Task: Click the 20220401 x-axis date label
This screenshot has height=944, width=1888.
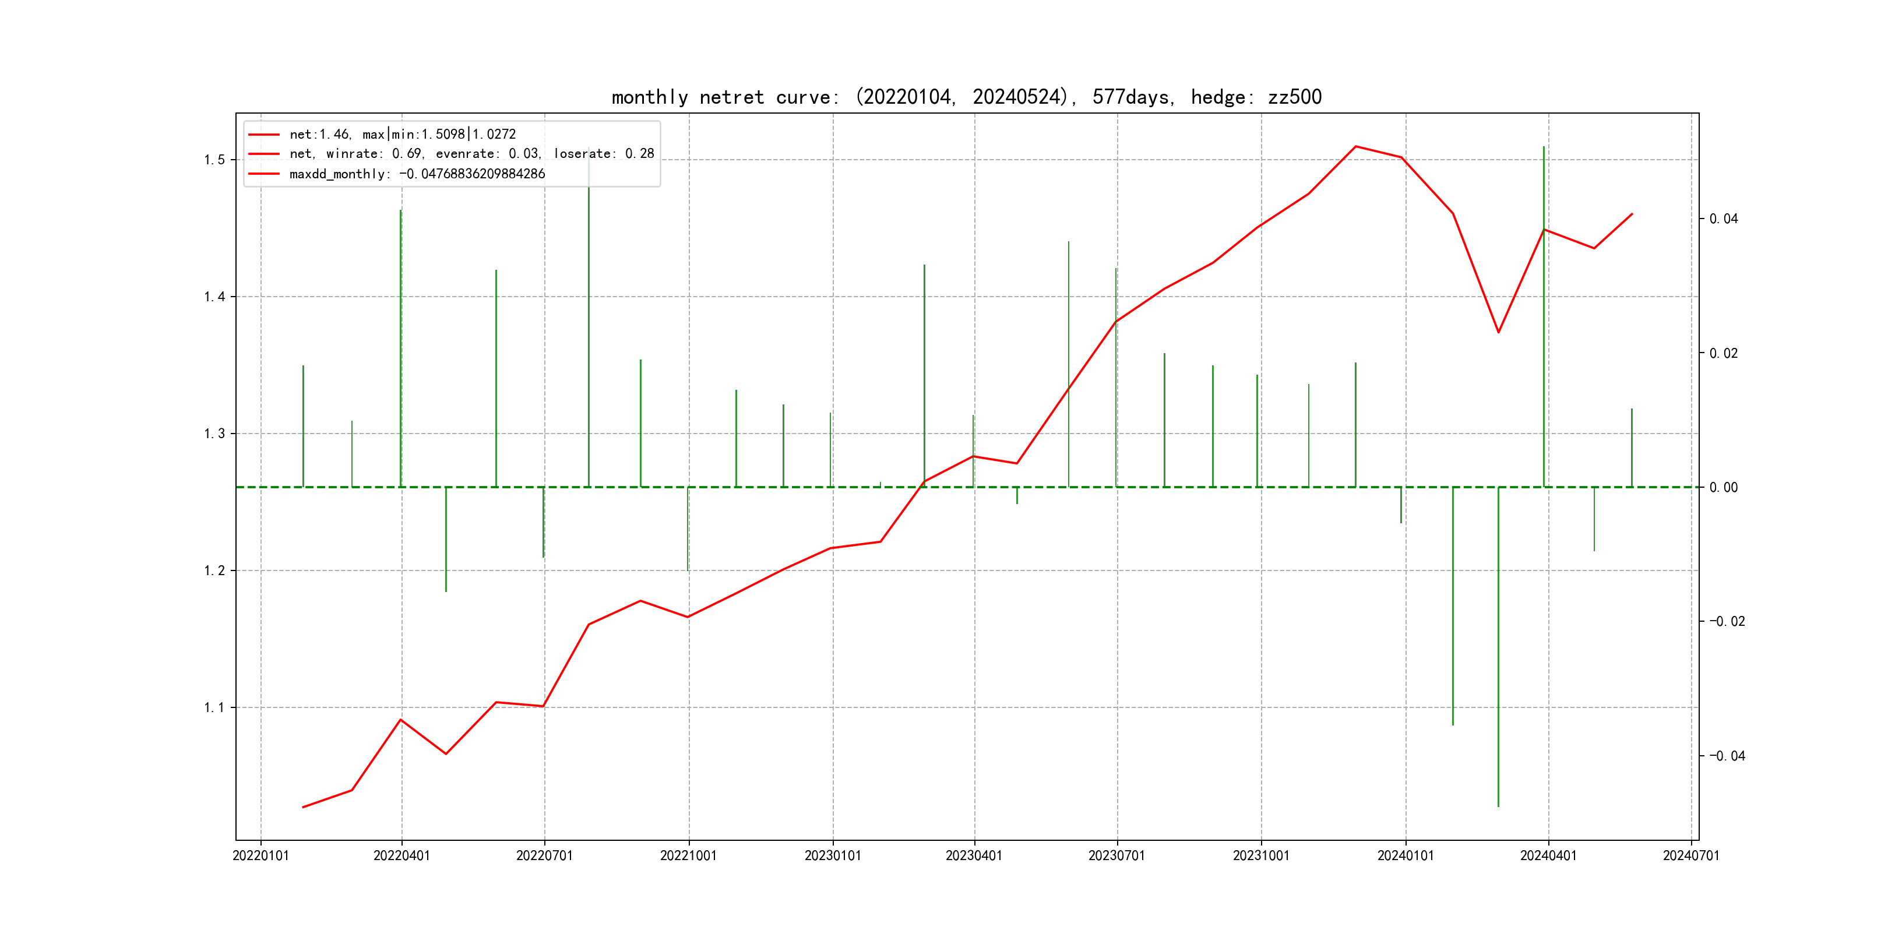Action: [401, 855]
